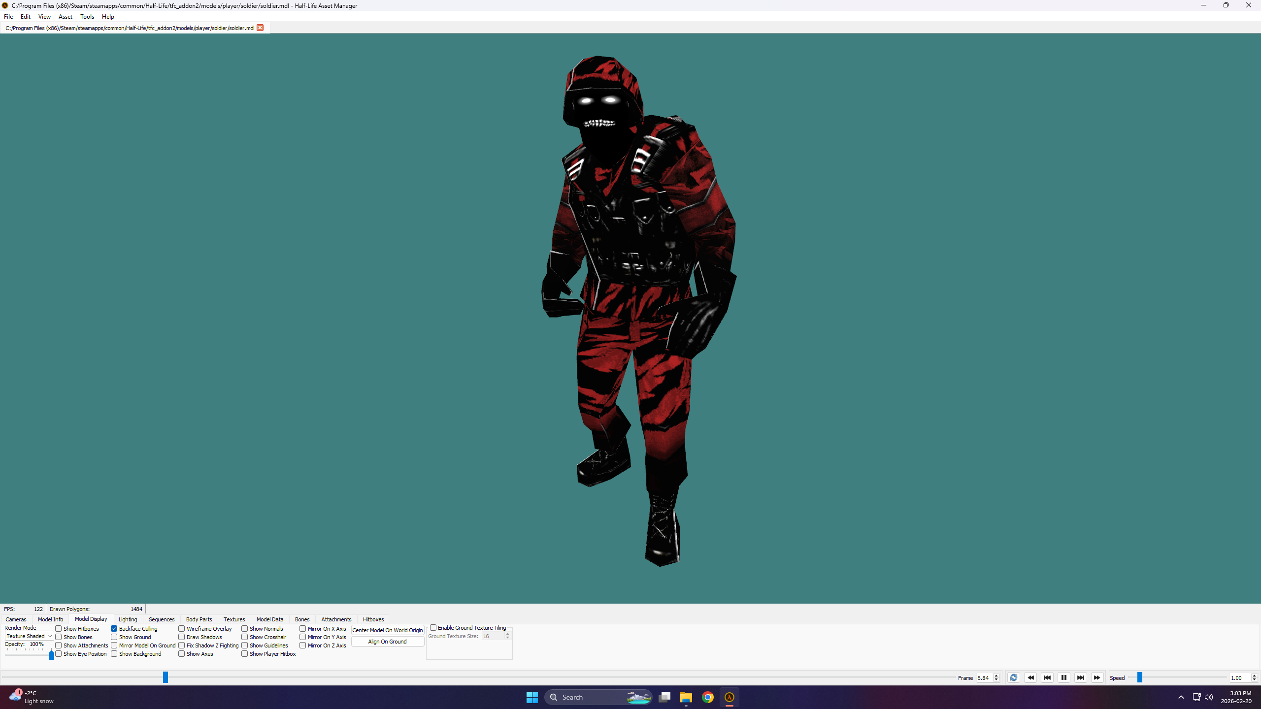The width and height of the screenshot is (1261, 709).
Task: Toggle Show Attachments checkbox
Action: click(x=59, y=645)
